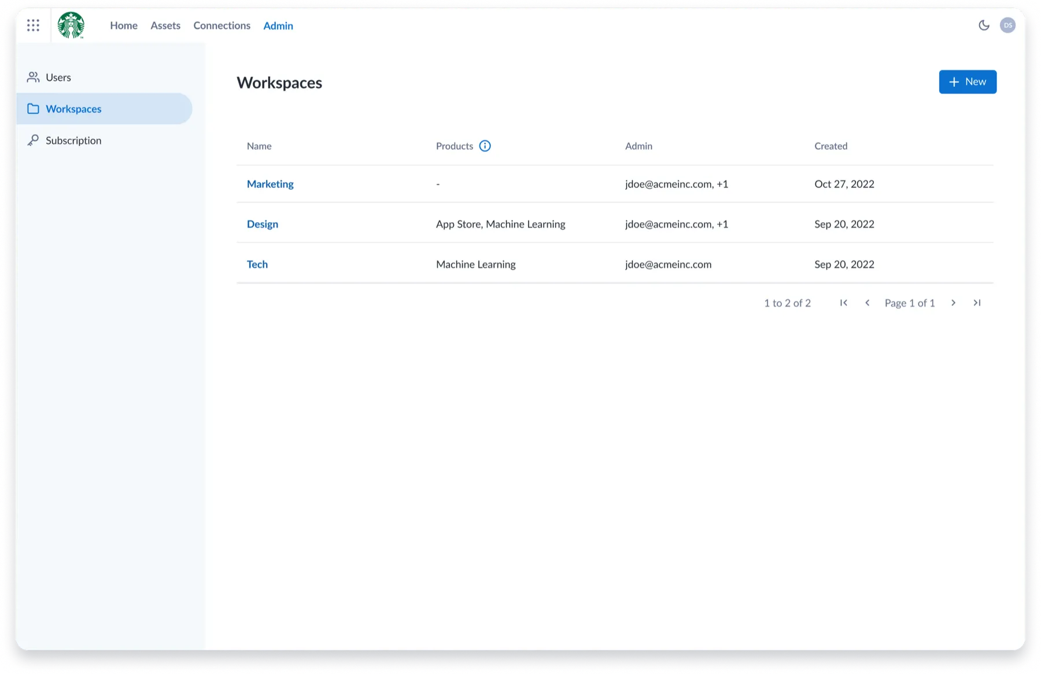Open the Assets tab
This screenshot has width=1041, height=674.
(165, 25)
